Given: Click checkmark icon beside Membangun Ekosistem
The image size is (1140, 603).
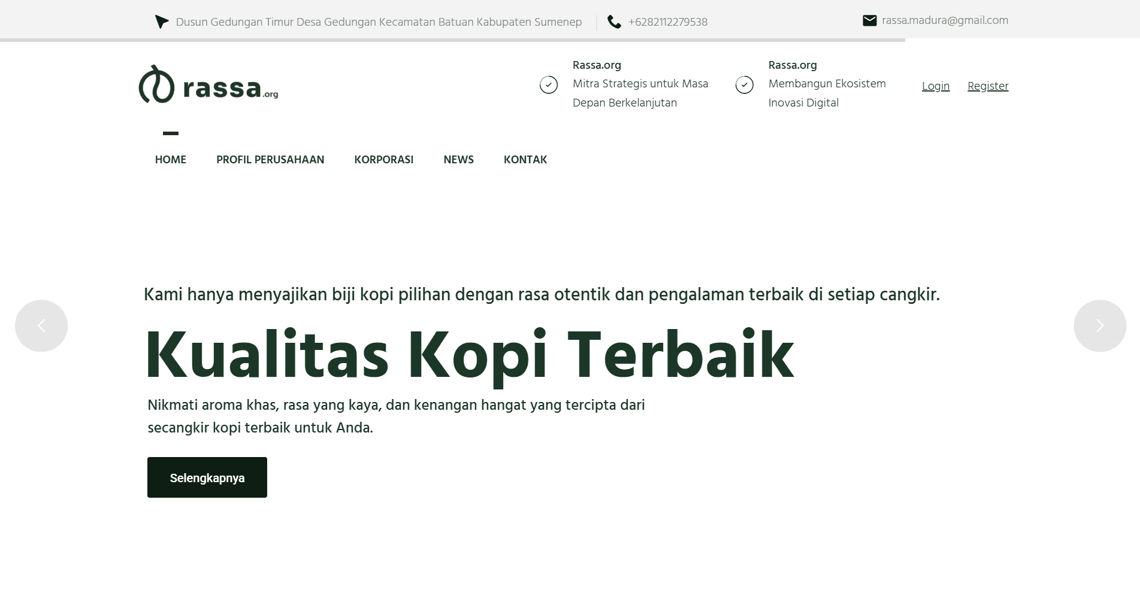Looking at the screenshot, I should 745,85.
